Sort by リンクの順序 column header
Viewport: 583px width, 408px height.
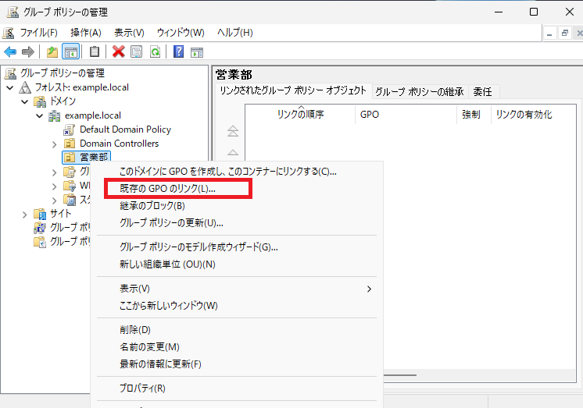tap(300, 115)
